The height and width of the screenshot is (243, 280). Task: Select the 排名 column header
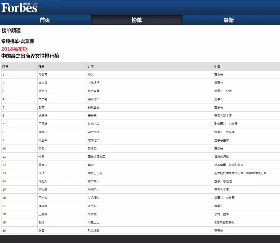click(x=5, y=66)
